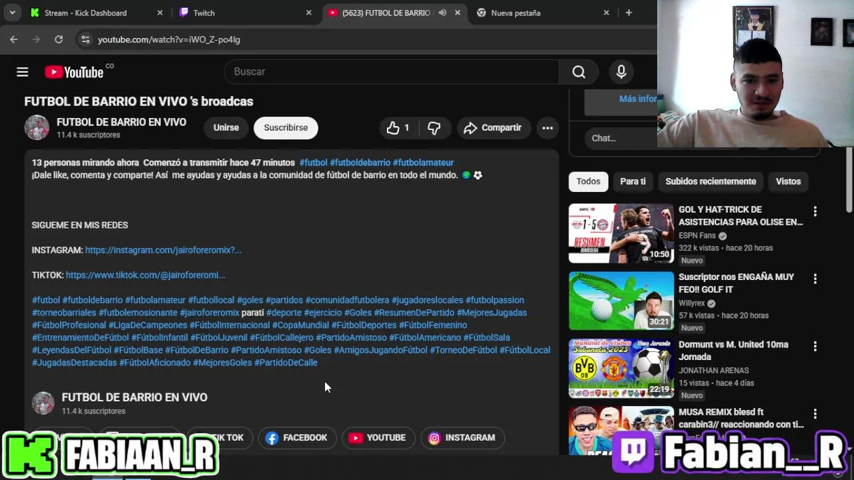854x480 pixels.
Task: Dislike the video with thumbs down
Action: click(x=434, y=128)
